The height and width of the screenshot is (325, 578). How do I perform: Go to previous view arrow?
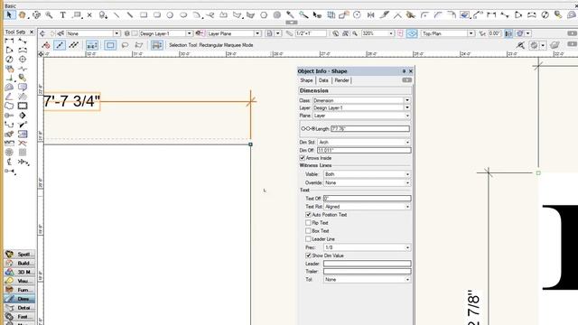(x=42, y=33)
